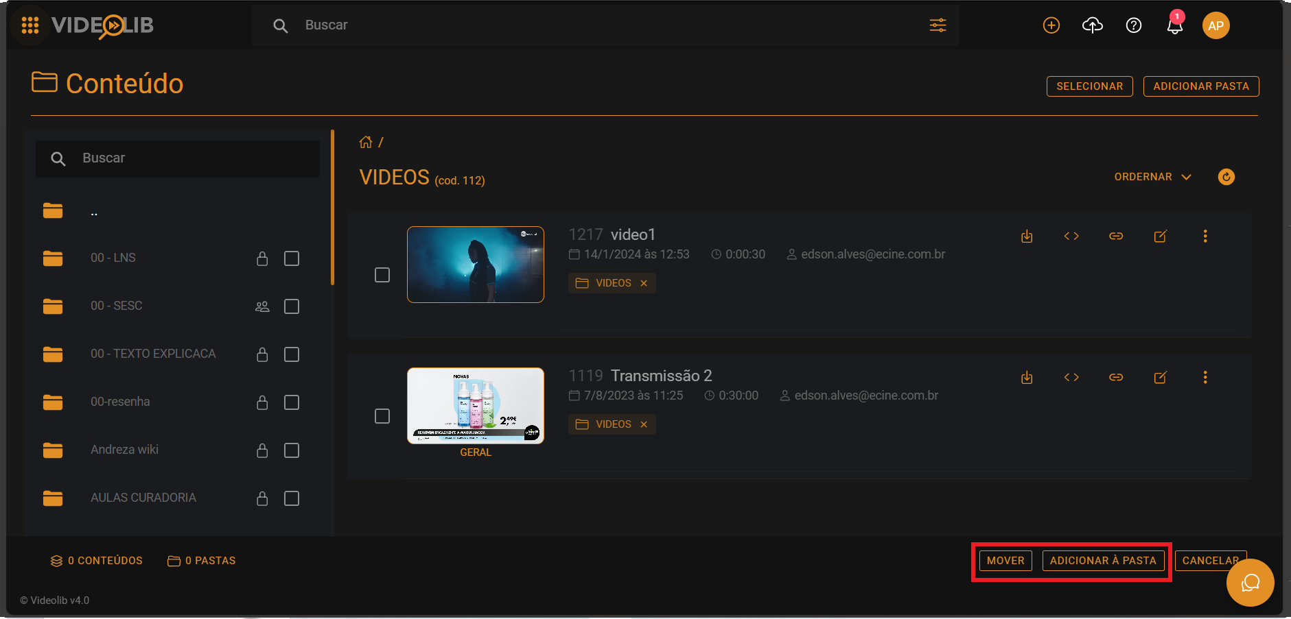Download Transmissão 2 using download icon
Image resolution: width=1291 pixels, height=619 pixels.
(1027, 377)
